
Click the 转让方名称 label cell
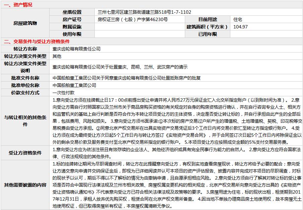pyautogui.click(x=25, y=49)
